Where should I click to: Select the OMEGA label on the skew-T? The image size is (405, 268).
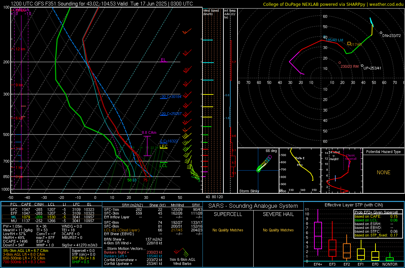point(21,10)
